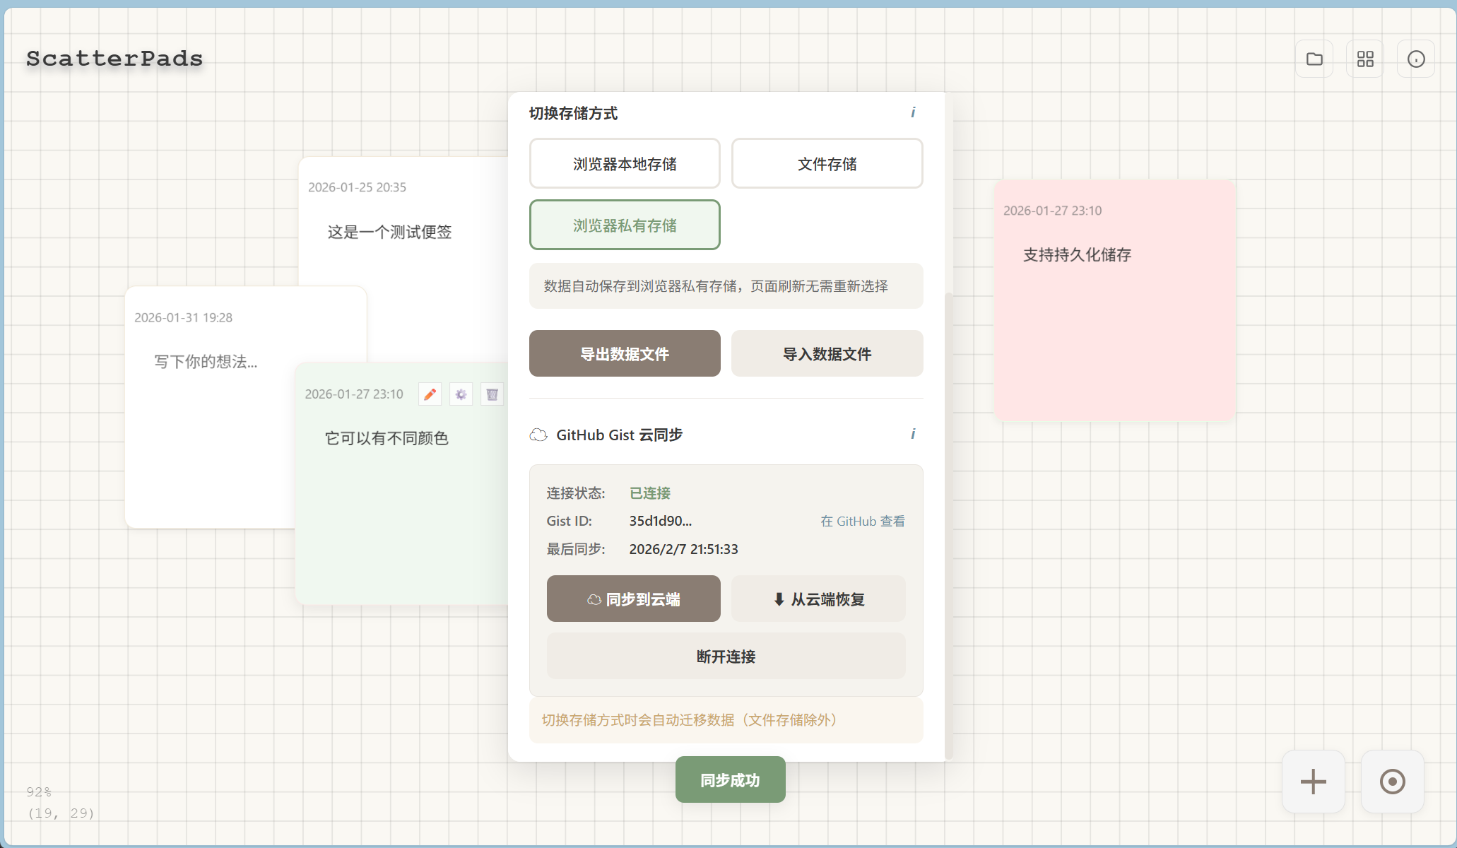Viewport: 1457px width, 848px height.
Task: Select 浏览器私有存储 storage option
Action: pos(625,225)
